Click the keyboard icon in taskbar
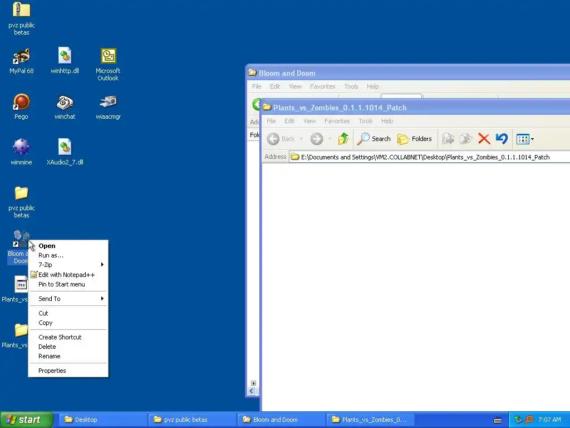Image resolution: width=570 pixels, height=428 pixels. tap(498, 420)
